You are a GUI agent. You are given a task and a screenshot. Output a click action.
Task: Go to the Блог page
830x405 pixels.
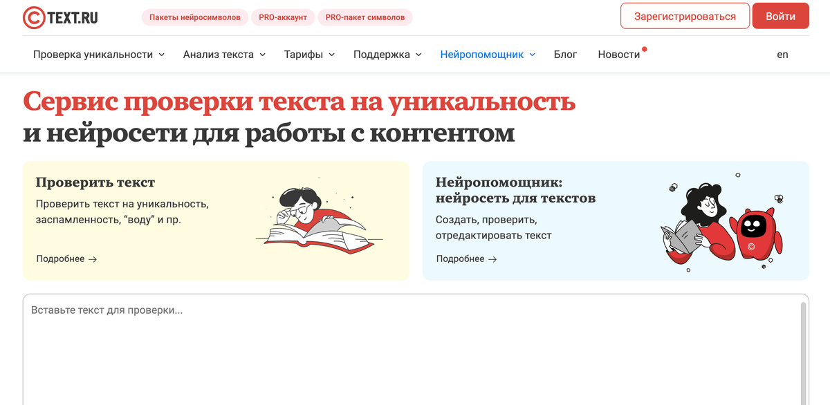pos(565,55)
